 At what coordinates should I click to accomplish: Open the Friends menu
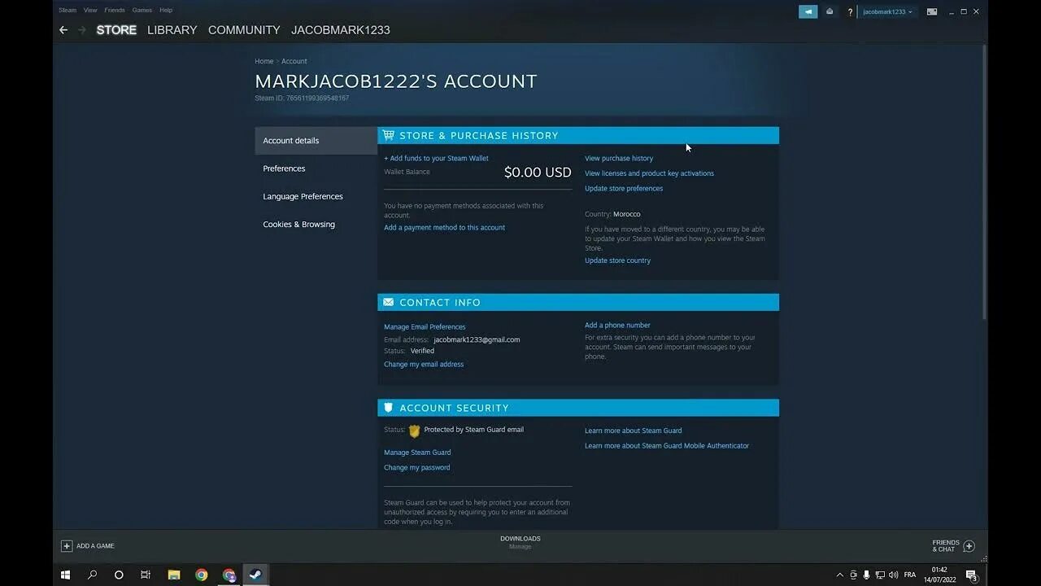(114, 10)
